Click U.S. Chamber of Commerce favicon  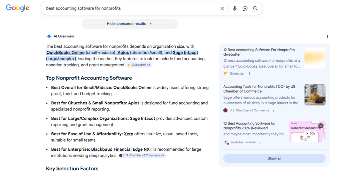225,110
